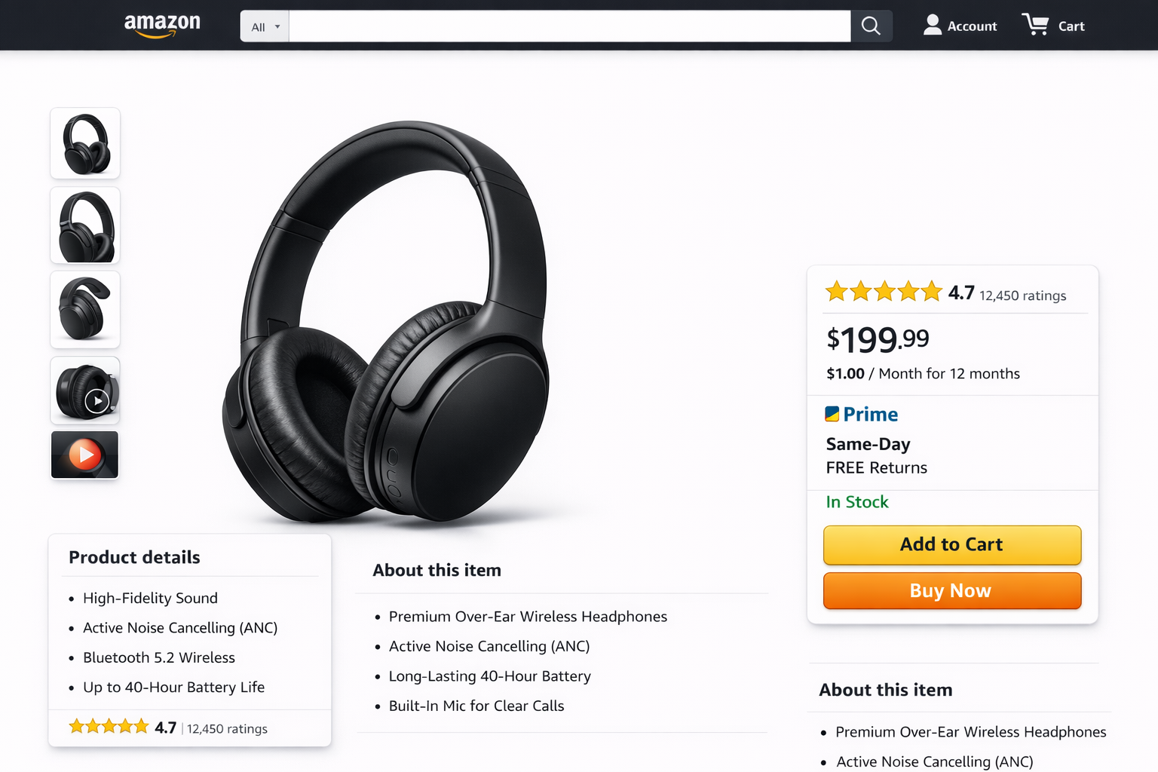Play the orange video thumbnail
Screen dimensions: 1158x772
click(84, 455)
